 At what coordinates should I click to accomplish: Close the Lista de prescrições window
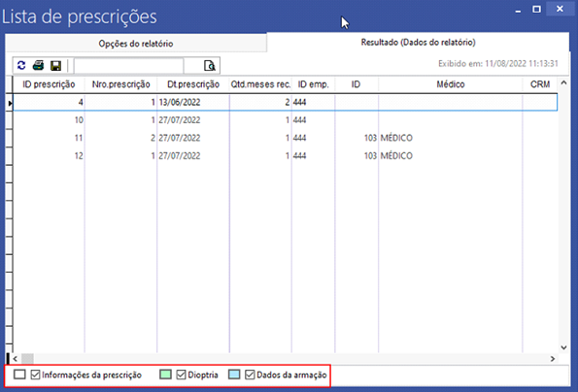(x=560, y=9)
